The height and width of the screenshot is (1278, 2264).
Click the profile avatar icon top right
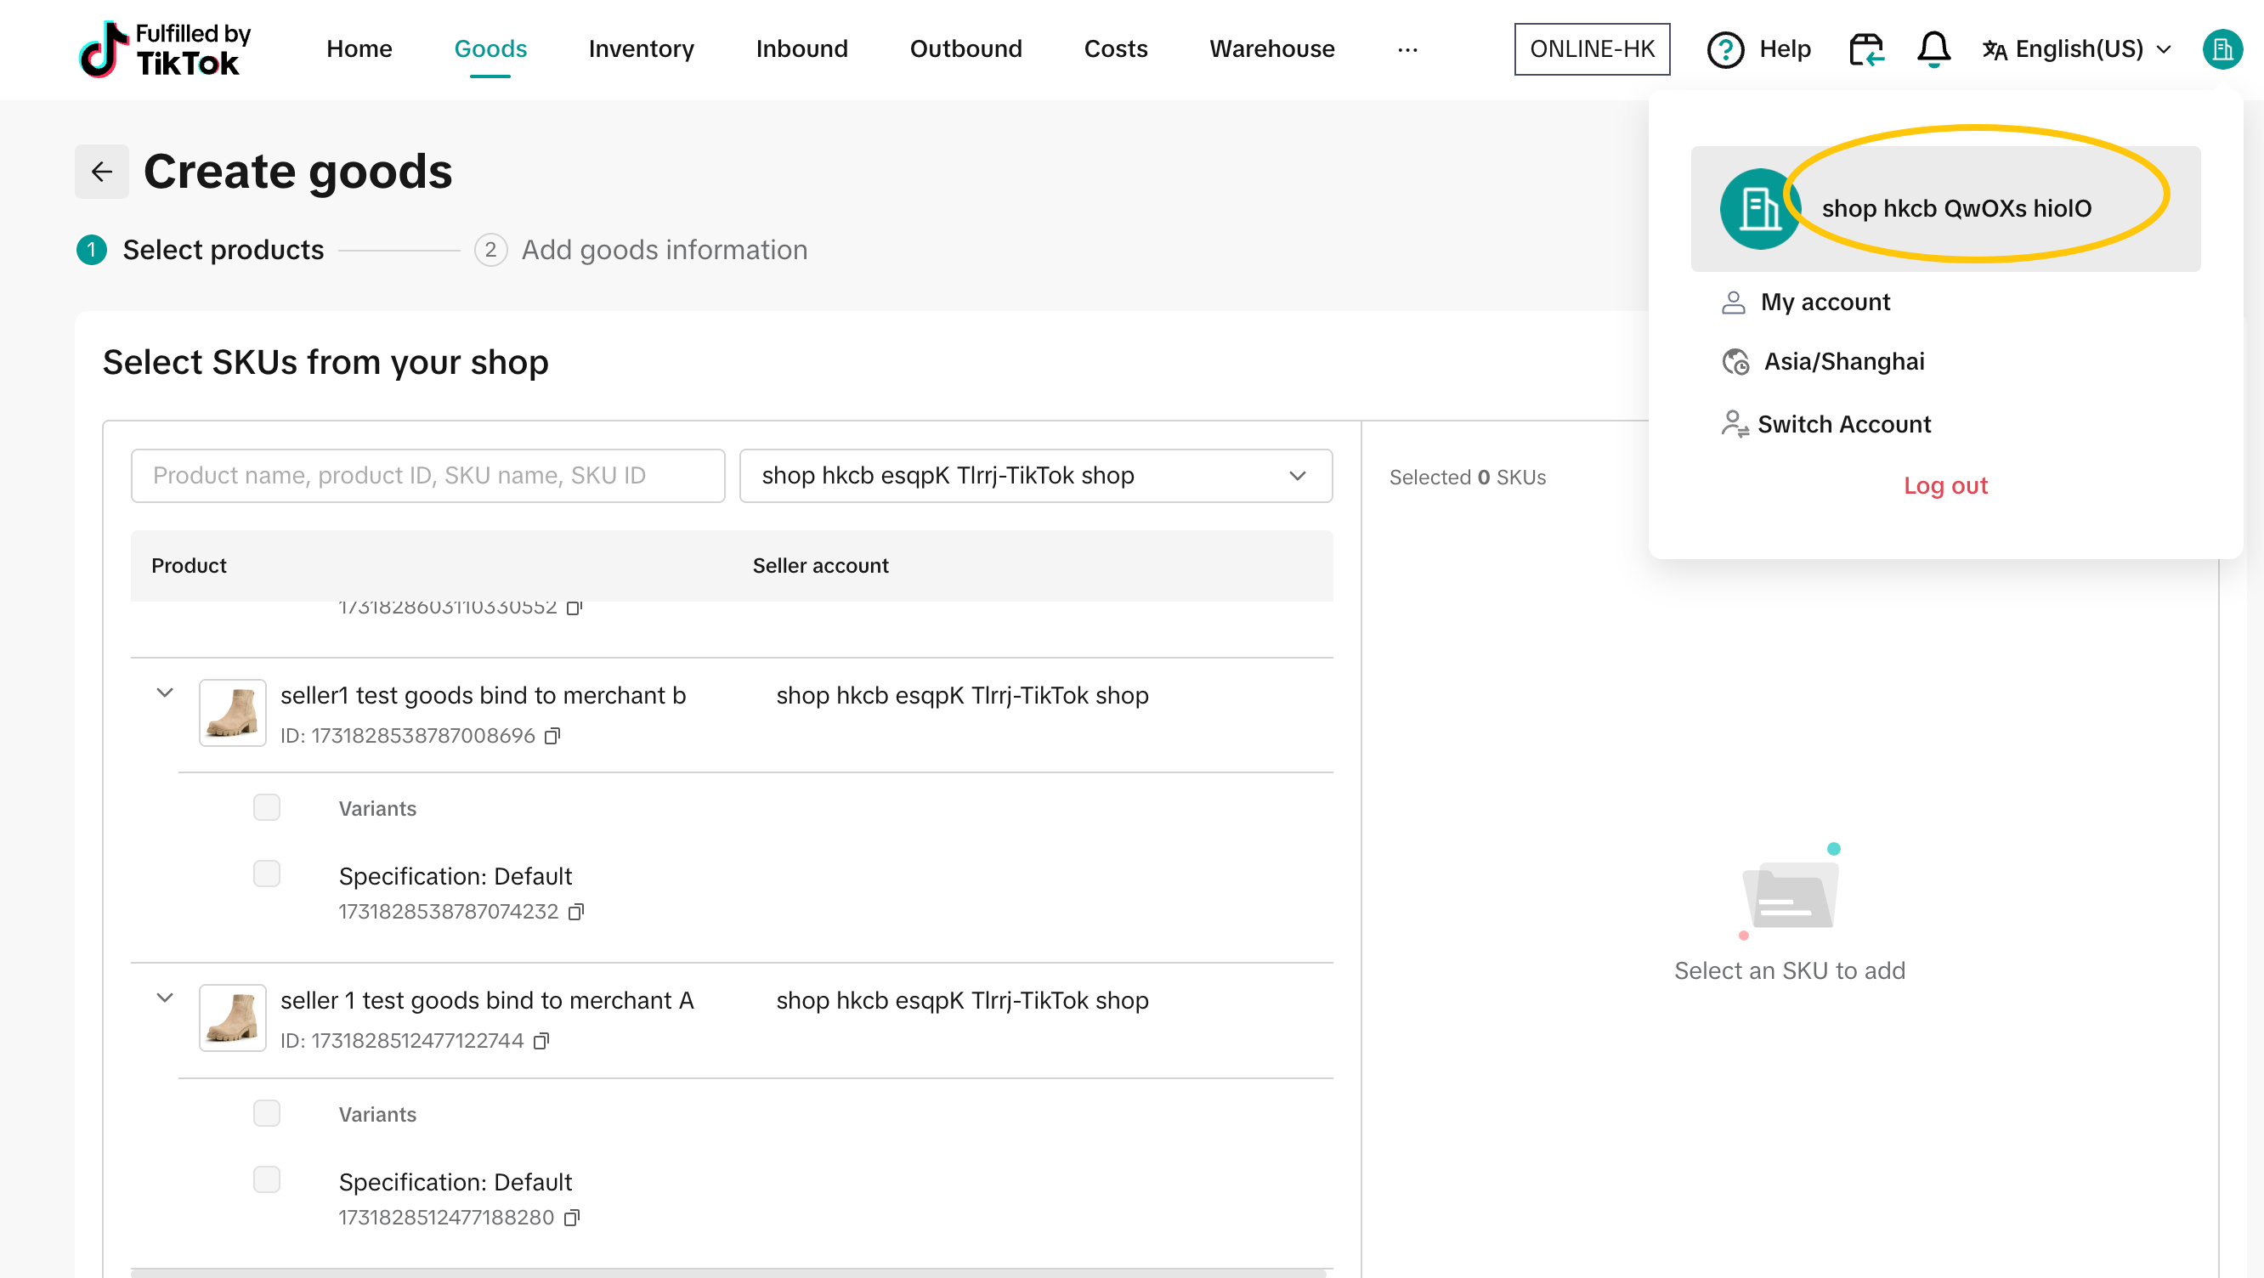pos(2222,49)
